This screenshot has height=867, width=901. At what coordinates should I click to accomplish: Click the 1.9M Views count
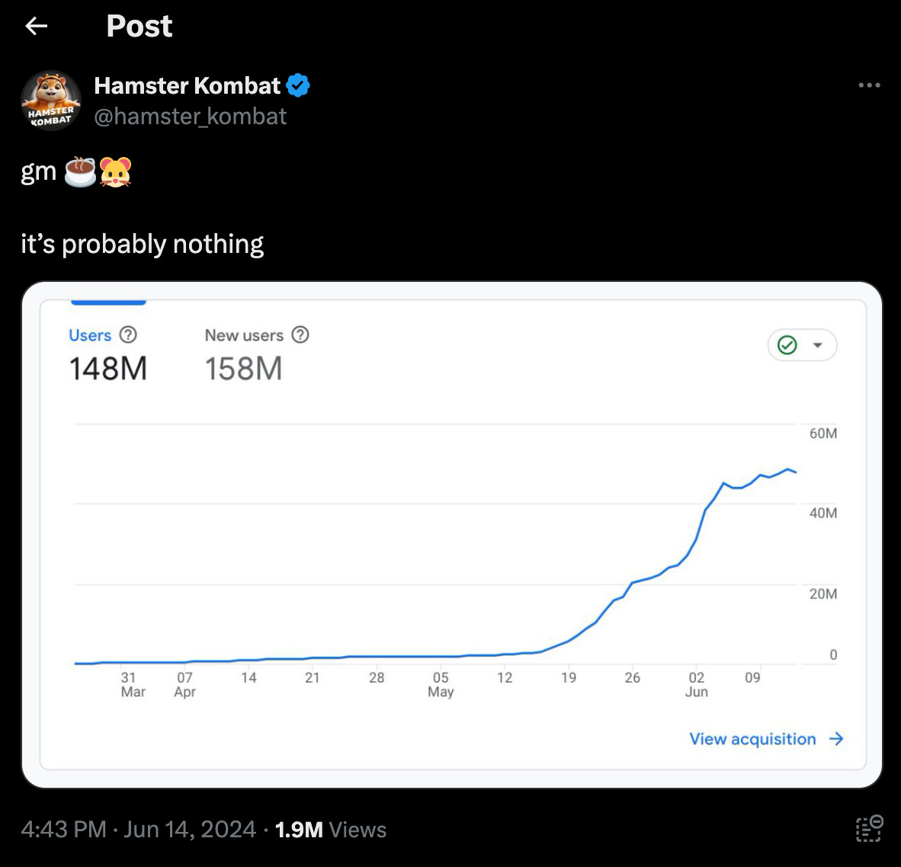click(330, 830)
